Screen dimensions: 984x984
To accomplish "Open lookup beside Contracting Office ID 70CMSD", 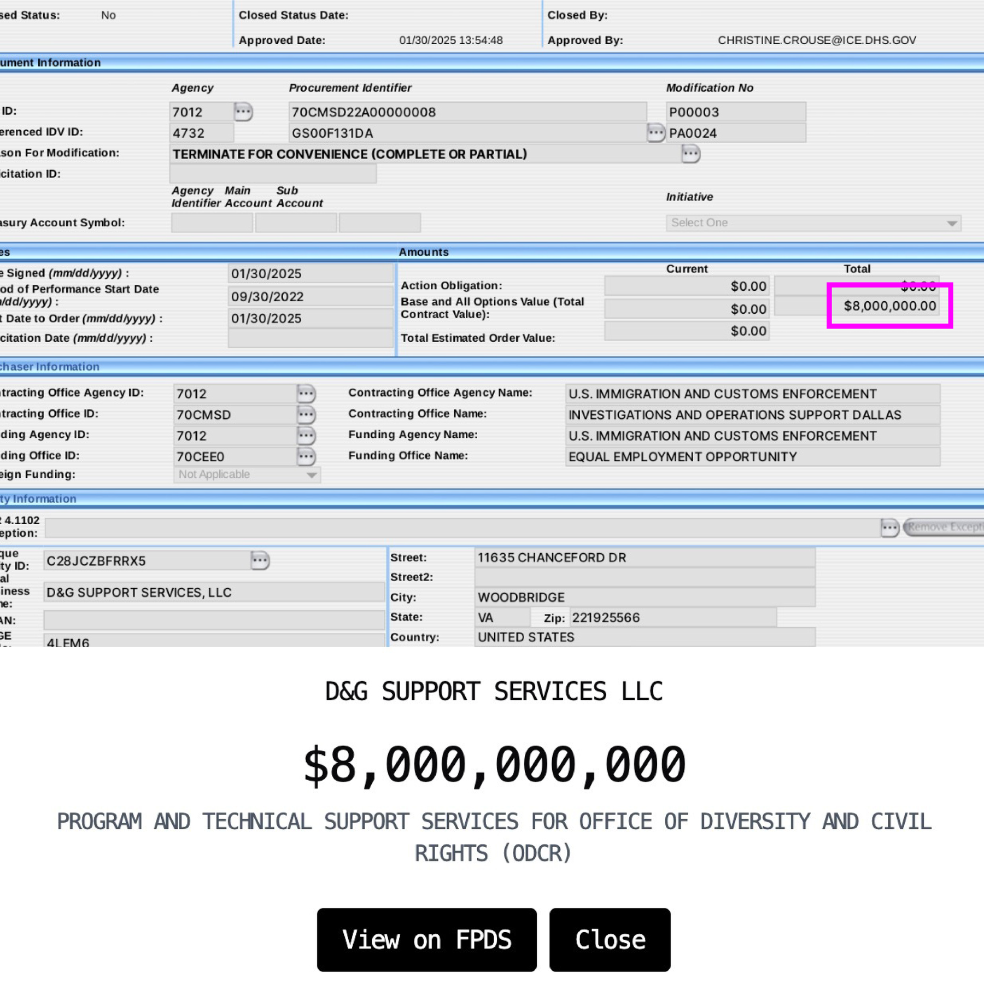I will tap(306, 414).
